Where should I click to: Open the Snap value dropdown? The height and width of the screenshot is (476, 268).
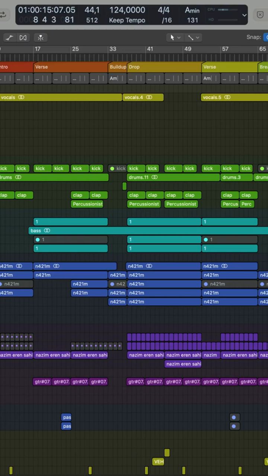tap(266, 37)
